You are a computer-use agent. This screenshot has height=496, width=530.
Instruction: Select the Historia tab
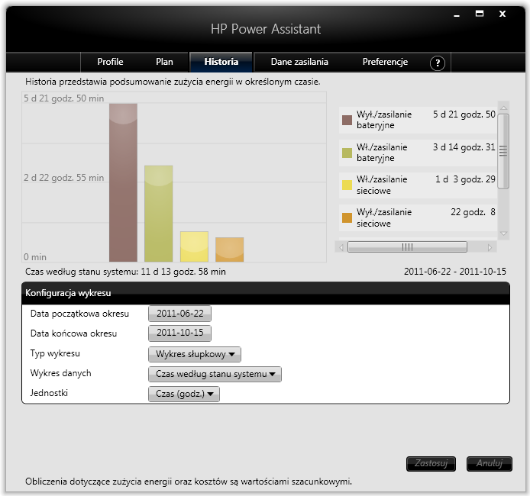point(221,62)
